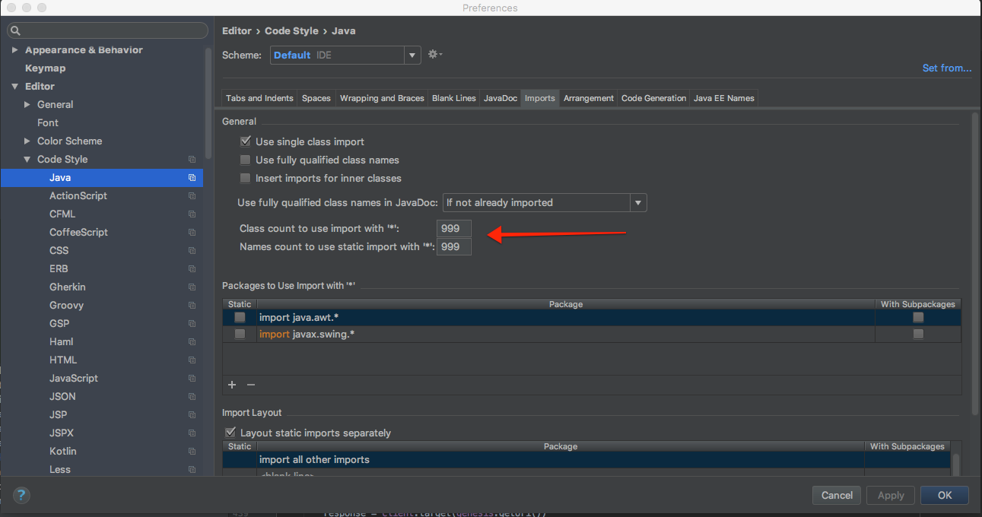Image resolution: width=982 pixels, height=517 pixels.
Task: Confirm preferences with the OK button
Action: pos(945,495)
